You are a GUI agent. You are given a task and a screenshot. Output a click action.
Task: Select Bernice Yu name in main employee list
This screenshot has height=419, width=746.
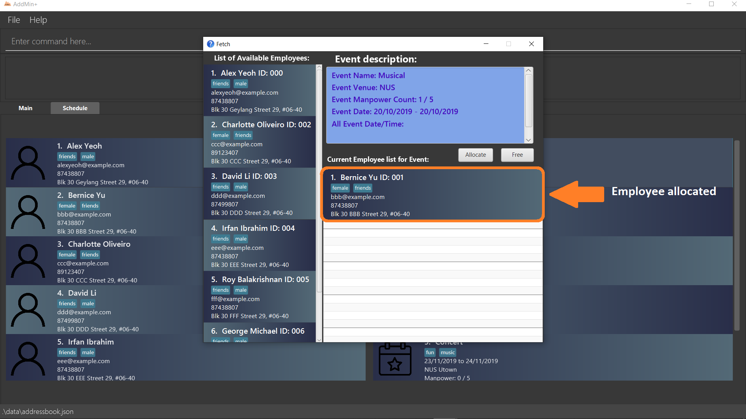coord(87,196)
